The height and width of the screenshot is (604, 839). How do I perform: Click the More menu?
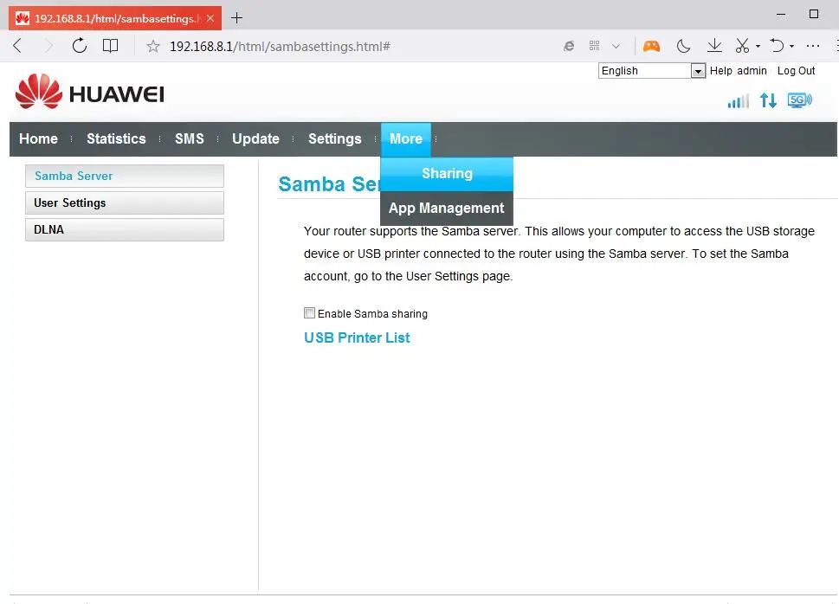pos(406,139)
